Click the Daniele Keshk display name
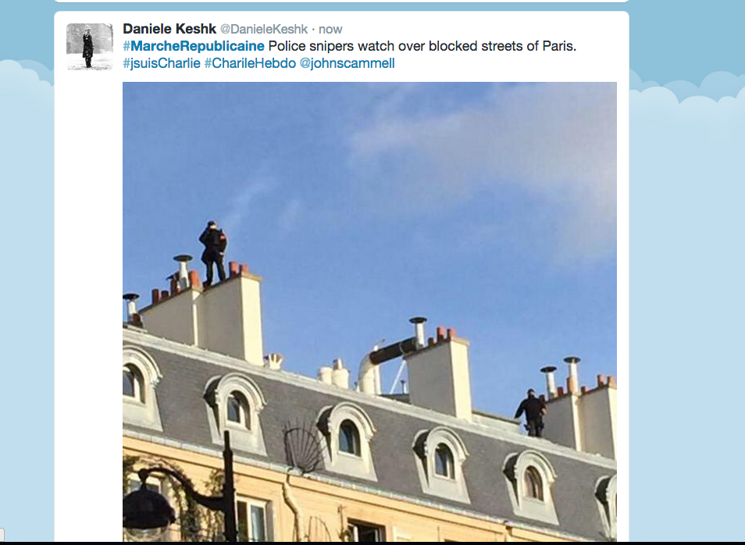 pos(169,29)
